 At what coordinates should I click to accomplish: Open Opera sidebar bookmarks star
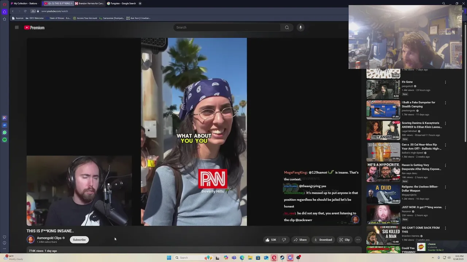[x=4, y=19]
